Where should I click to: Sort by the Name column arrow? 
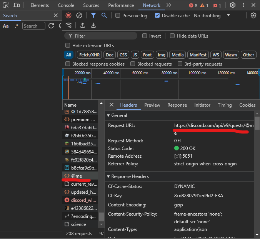click(101, 104)
